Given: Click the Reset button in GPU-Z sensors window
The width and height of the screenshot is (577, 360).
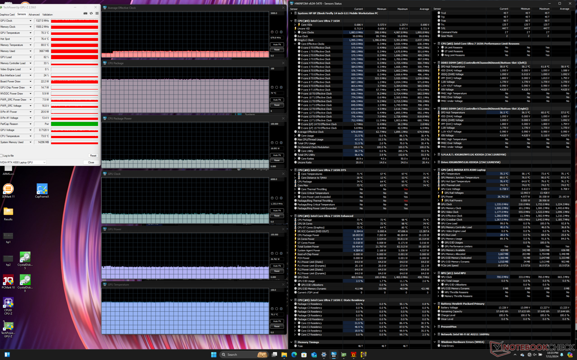Looking at the screenshot, I should 93,156.
